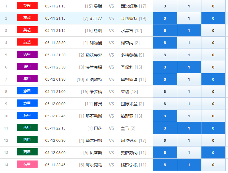Select loss (0) for 曼联 vs 西汉姆联

click(213, 6)
